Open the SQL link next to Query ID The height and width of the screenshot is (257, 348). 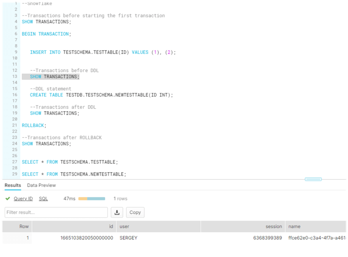(x=43, y=198)
